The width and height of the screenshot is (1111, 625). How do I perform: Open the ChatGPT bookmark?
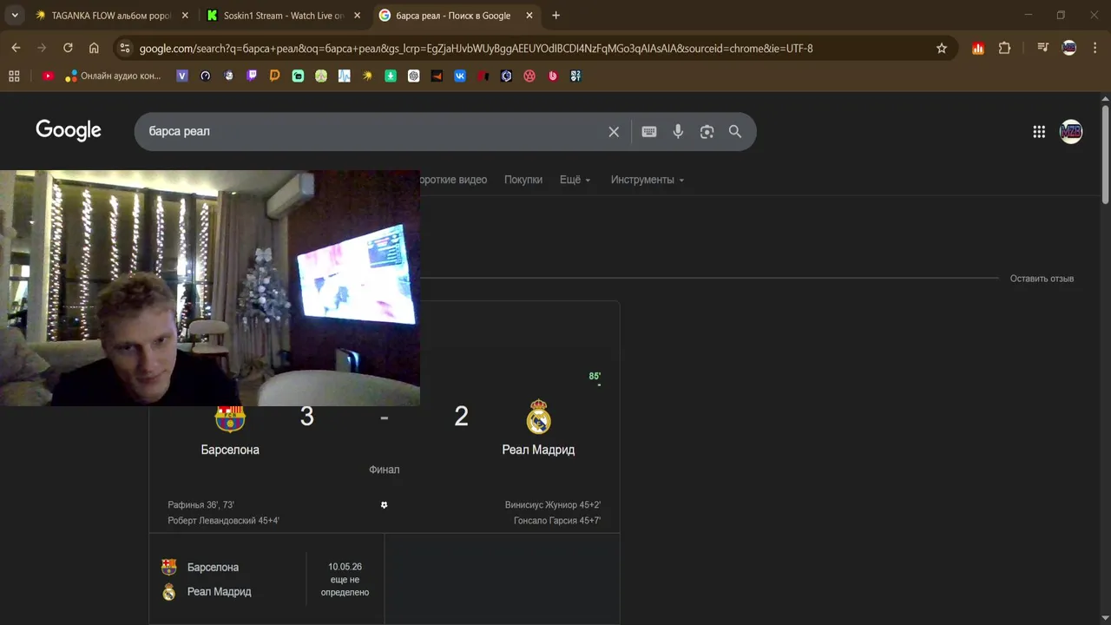(x=414, y=76)
